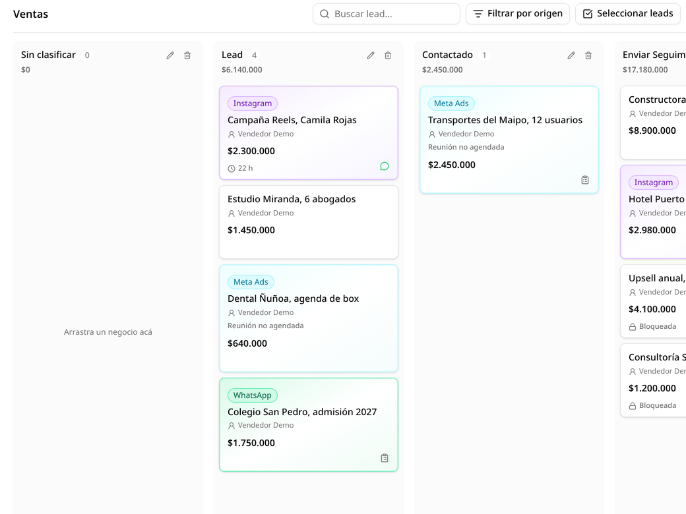Open Transportes del Maipo, 12 usuarios card
Screen dimensions: 686x514
tap(509, 140)
